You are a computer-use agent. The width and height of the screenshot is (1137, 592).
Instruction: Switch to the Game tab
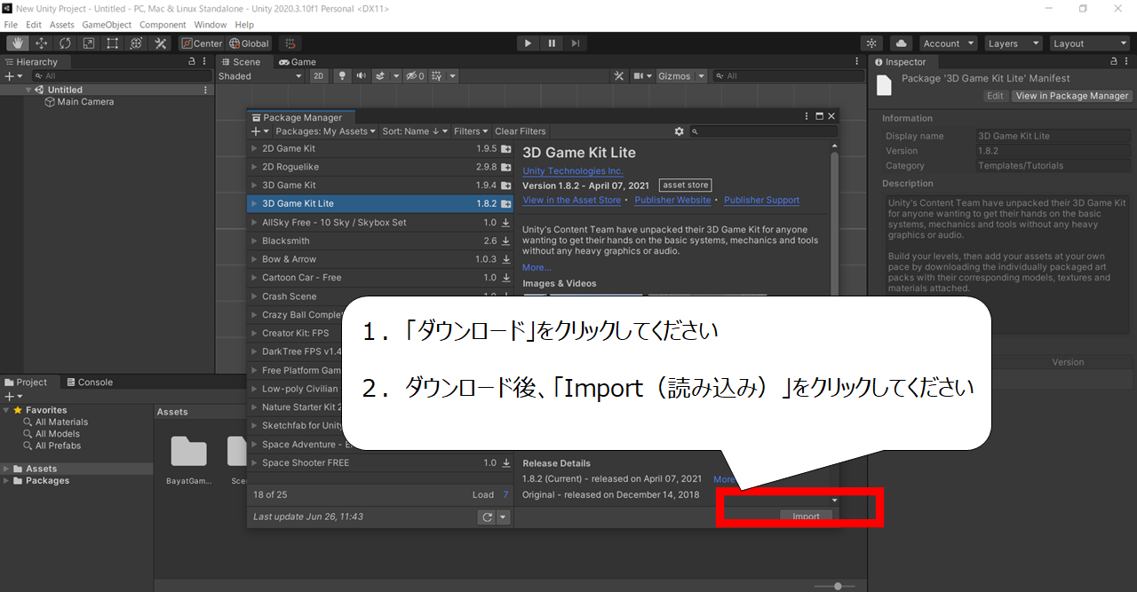pos(298,62)
